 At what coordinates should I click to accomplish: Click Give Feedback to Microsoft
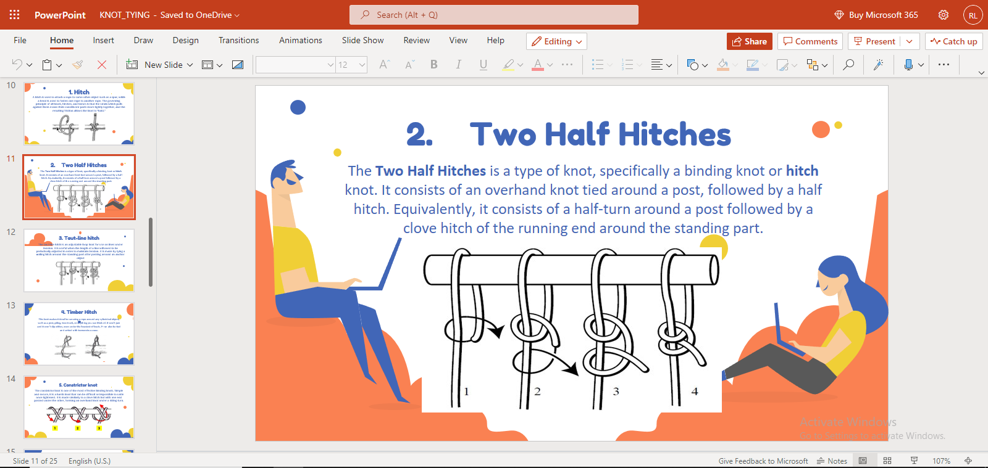pyautogui.click(x=763, y=461)
